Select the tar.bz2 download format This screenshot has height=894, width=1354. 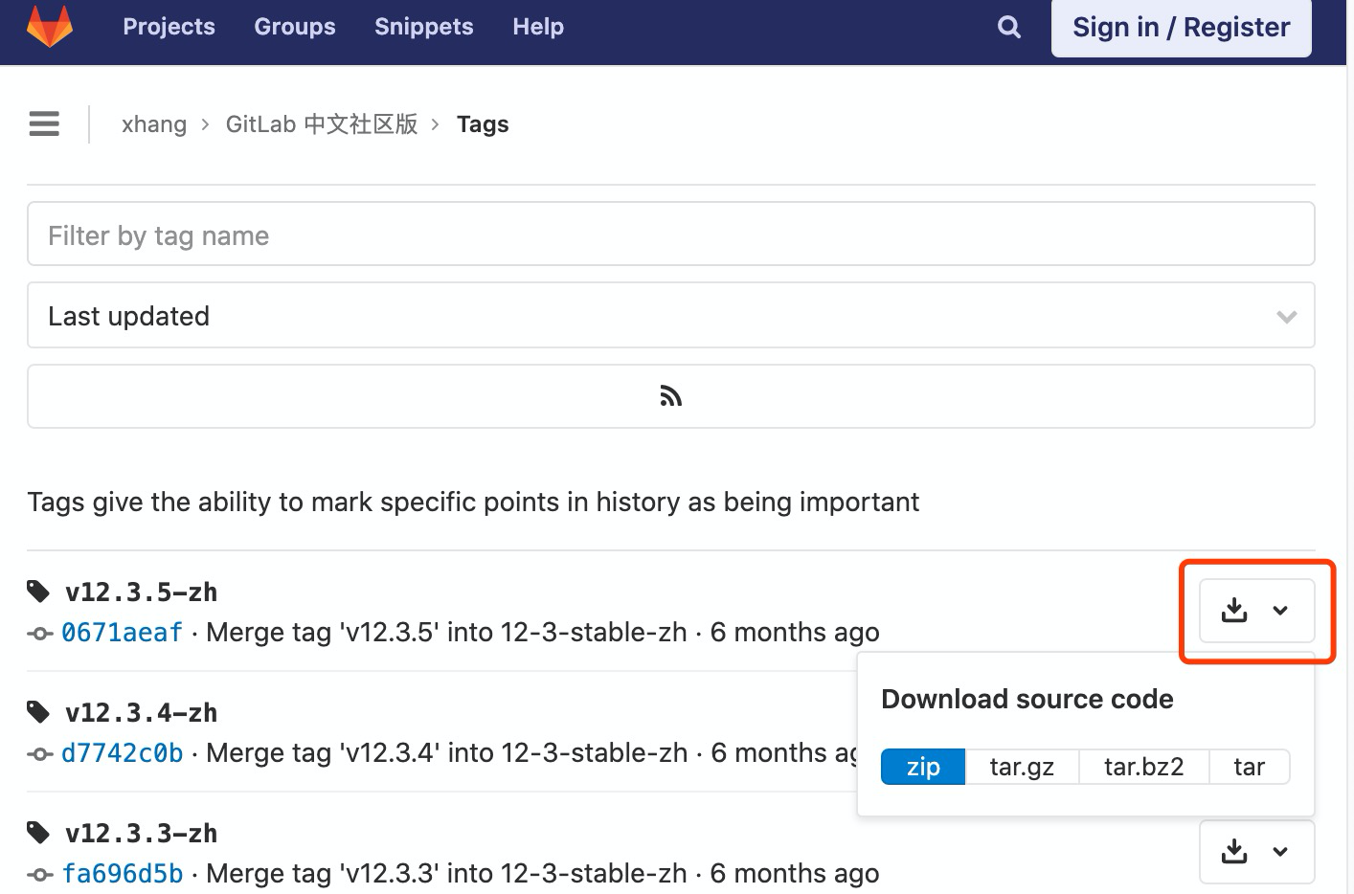tap(1143, 766)
